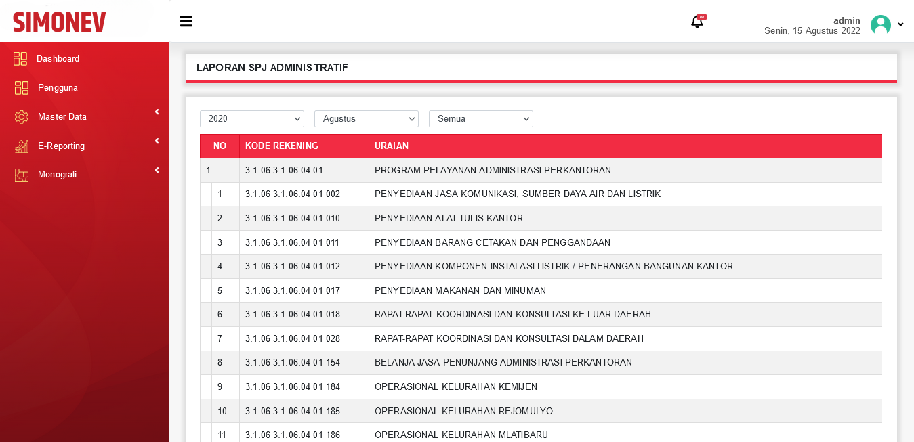Image resolution: width=914 pixels, height=442 pixels.
Task: Expand the Master Data submenu arrow
Action: pos(157,112)
